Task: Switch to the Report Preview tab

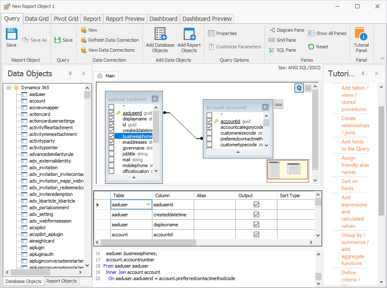Action: pyautogui.click(x=125, y=18)
